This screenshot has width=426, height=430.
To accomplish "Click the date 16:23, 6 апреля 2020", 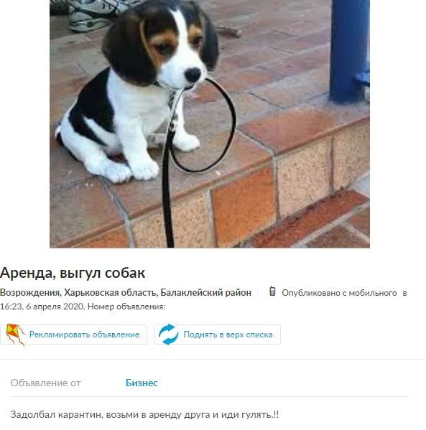I will point(42,307).
